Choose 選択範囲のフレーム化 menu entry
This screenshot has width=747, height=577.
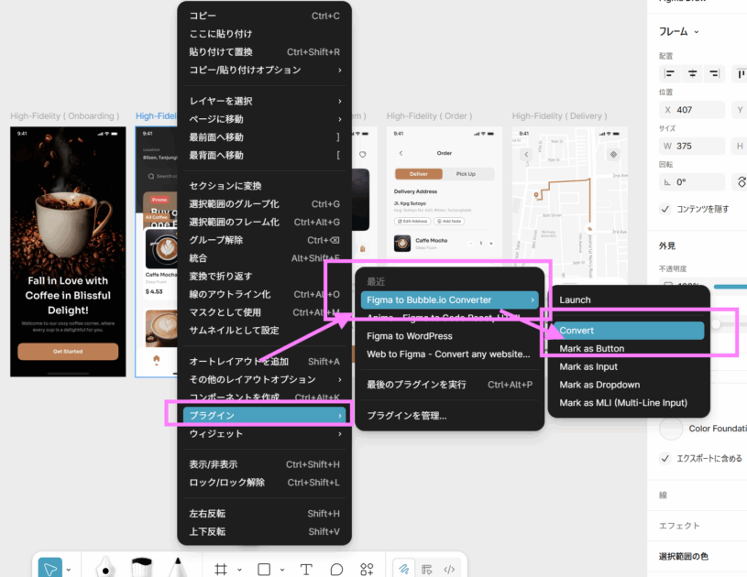(x=264, y=222)
